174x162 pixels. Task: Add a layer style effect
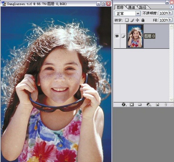(124, 104)
